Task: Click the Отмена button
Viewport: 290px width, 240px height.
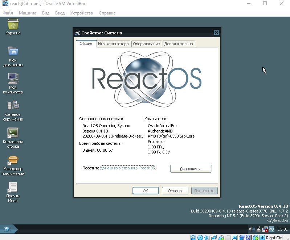Action: [175, 191]
